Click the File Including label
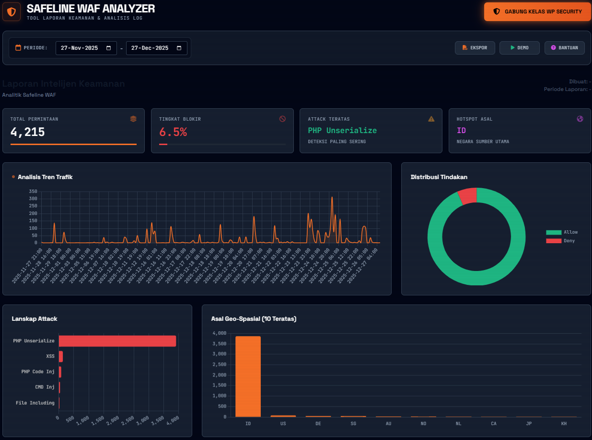592x440 pixels. point(35,403)
